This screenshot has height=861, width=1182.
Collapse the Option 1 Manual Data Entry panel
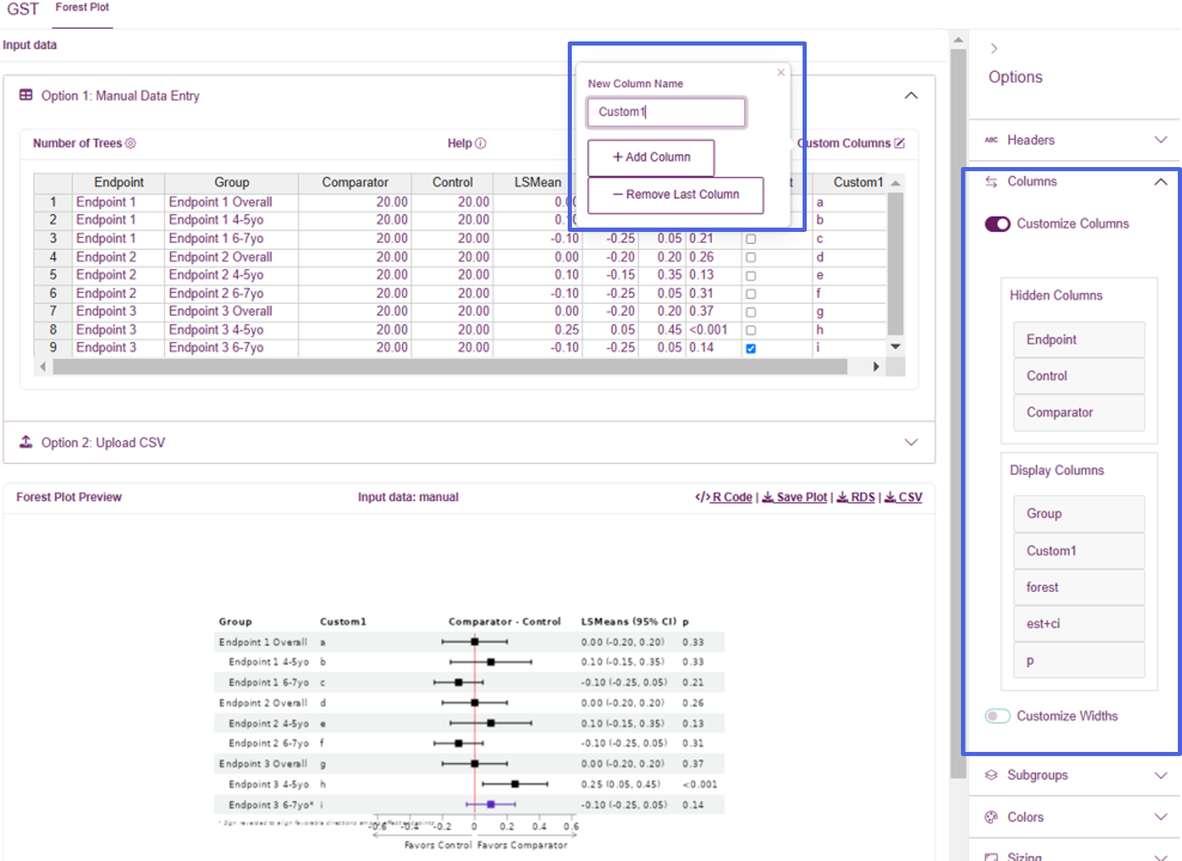tap(911, 95)
